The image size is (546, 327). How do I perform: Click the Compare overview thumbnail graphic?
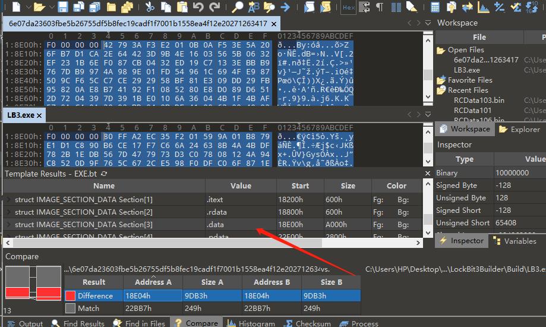33,283
